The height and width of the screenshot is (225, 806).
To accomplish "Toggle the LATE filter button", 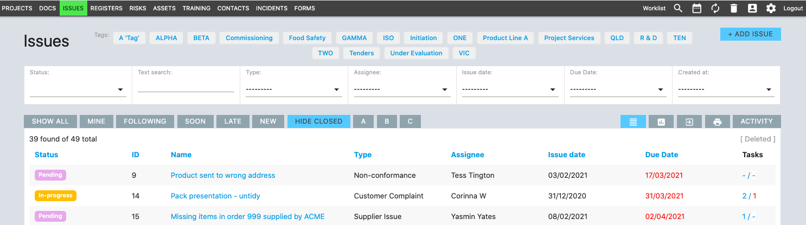I will [x=233, y=121].
